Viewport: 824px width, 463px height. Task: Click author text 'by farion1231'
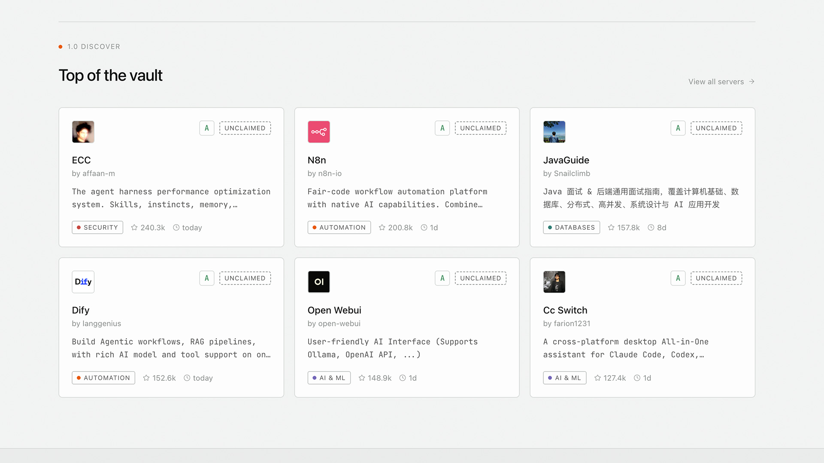(566, 324)
